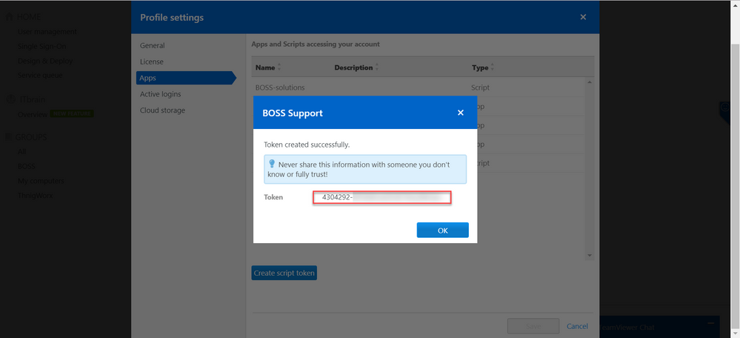Select the BOSS group in sidebar
The width and height of the screenshot is (740, 338).
[x=27, y=167]
